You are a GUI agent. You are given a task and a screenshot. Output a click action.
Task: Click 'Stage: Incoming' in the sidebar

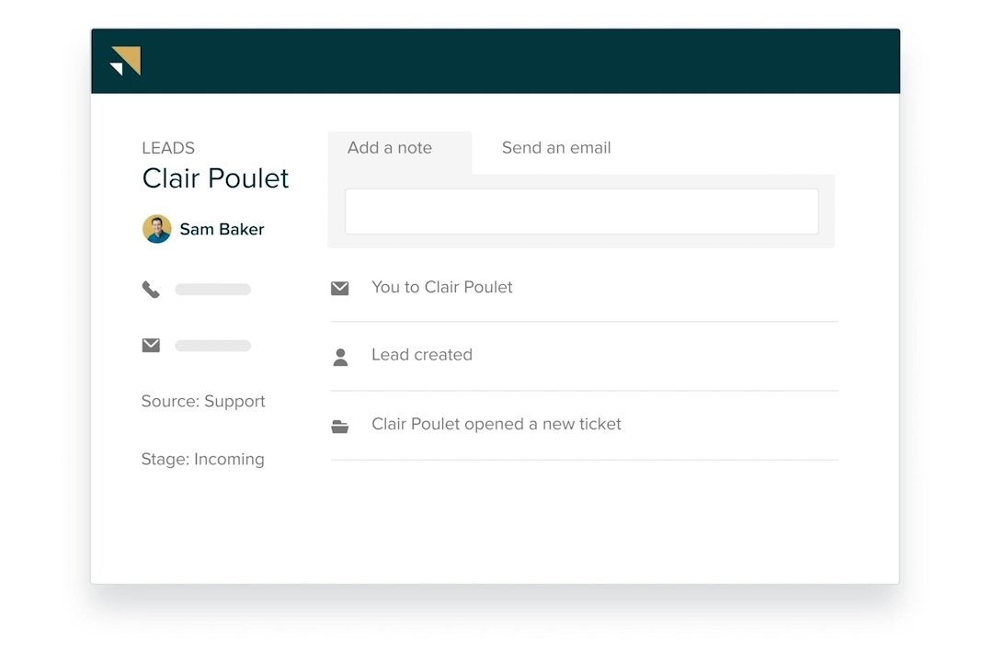202,459
